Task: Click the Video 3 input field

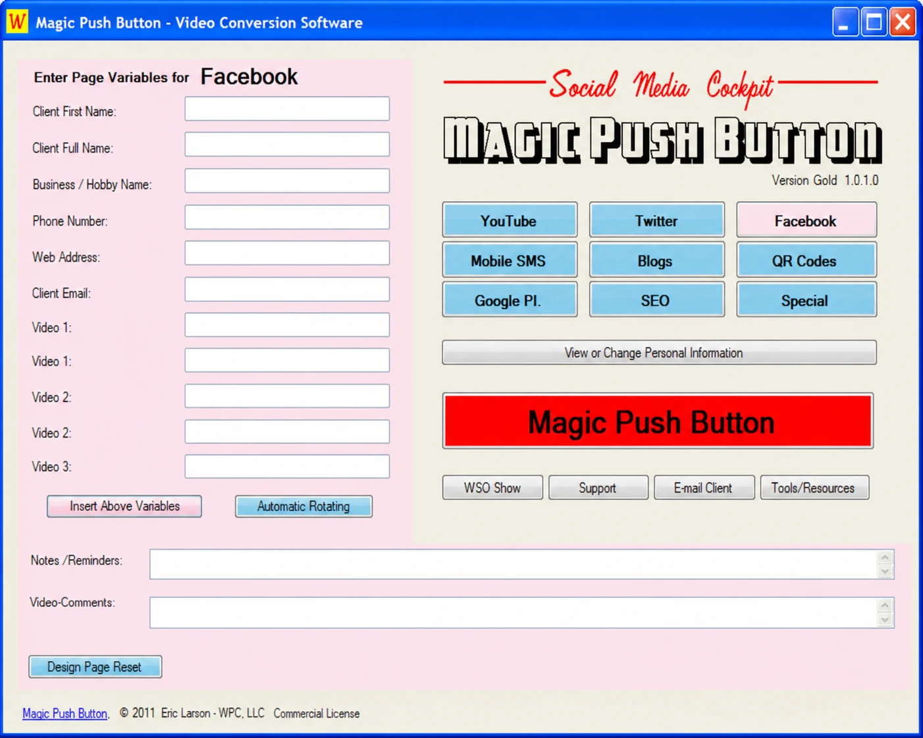Action: [287, 466]
